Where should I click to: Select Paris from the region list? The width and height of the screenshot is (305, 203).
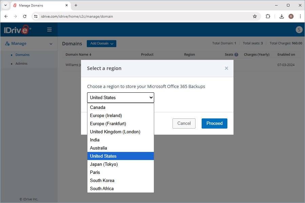click(x=121, y=173)
